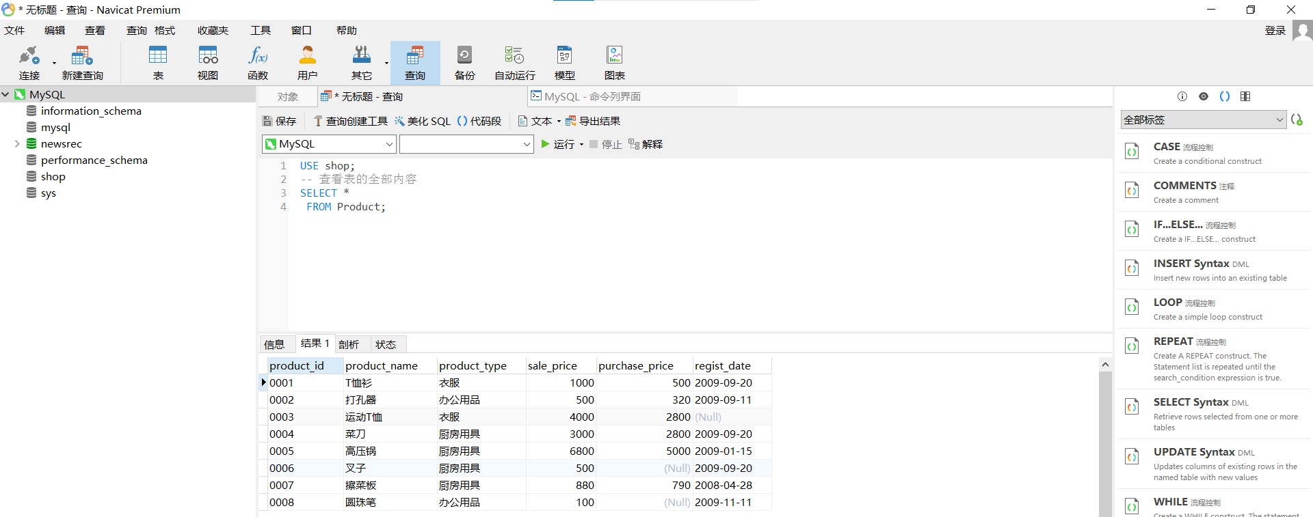Click Export Result (导出结果)
1313x517 pixels.
593,121
